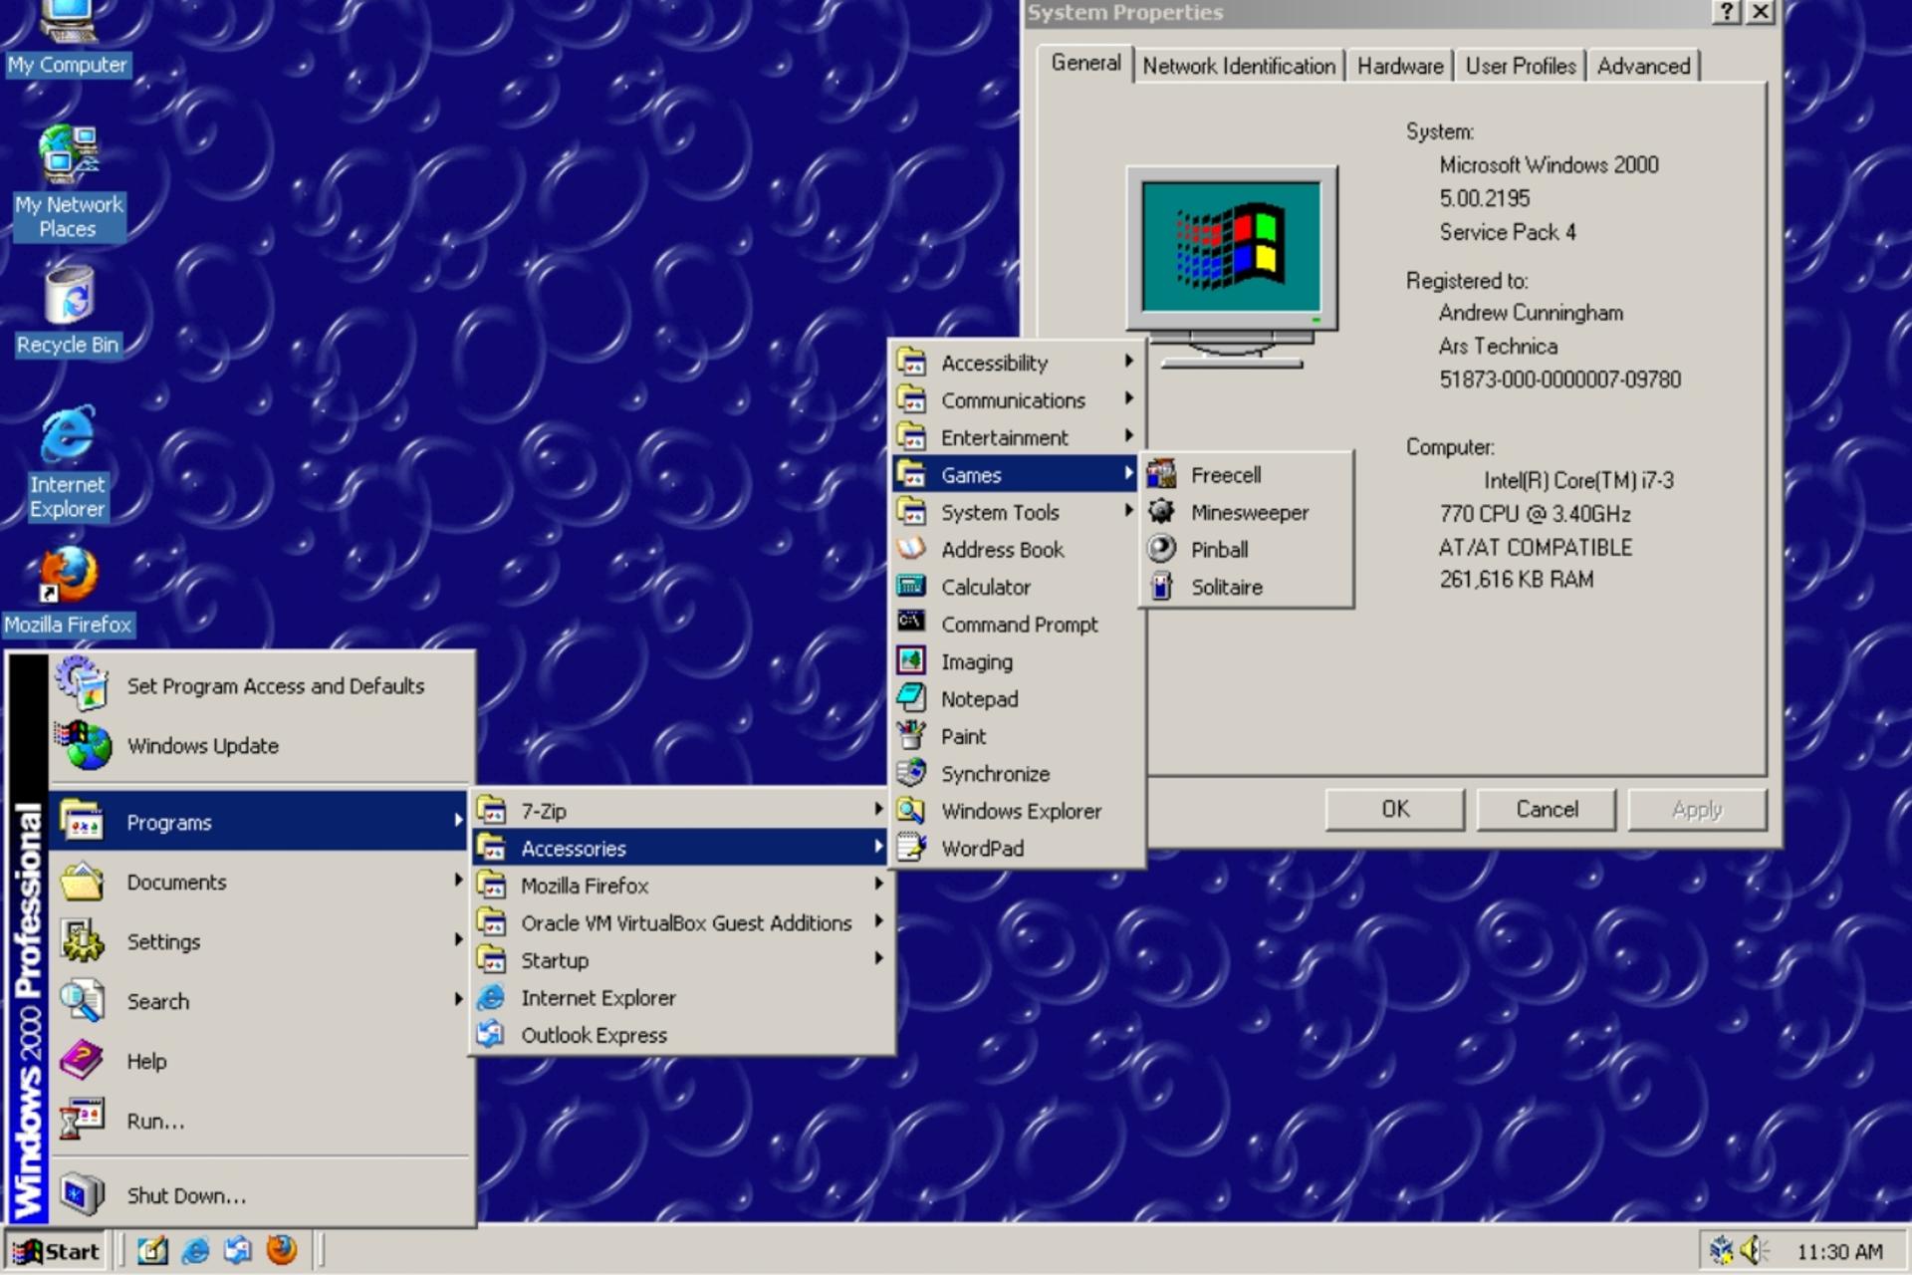Expand the Communications submenu
The image size is (1912, 1275).
(x=1016, y=400)
